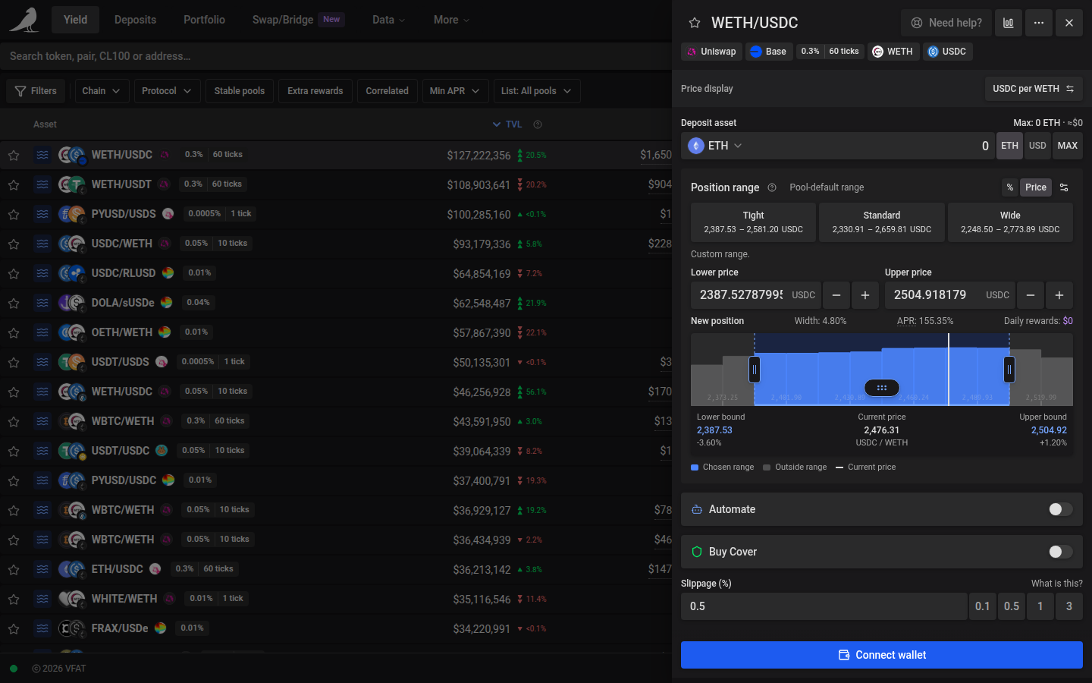Screen dimensions: 1092x683
Task: Click the lower bound handle on range chart
Action: click(x=755, y=370)
